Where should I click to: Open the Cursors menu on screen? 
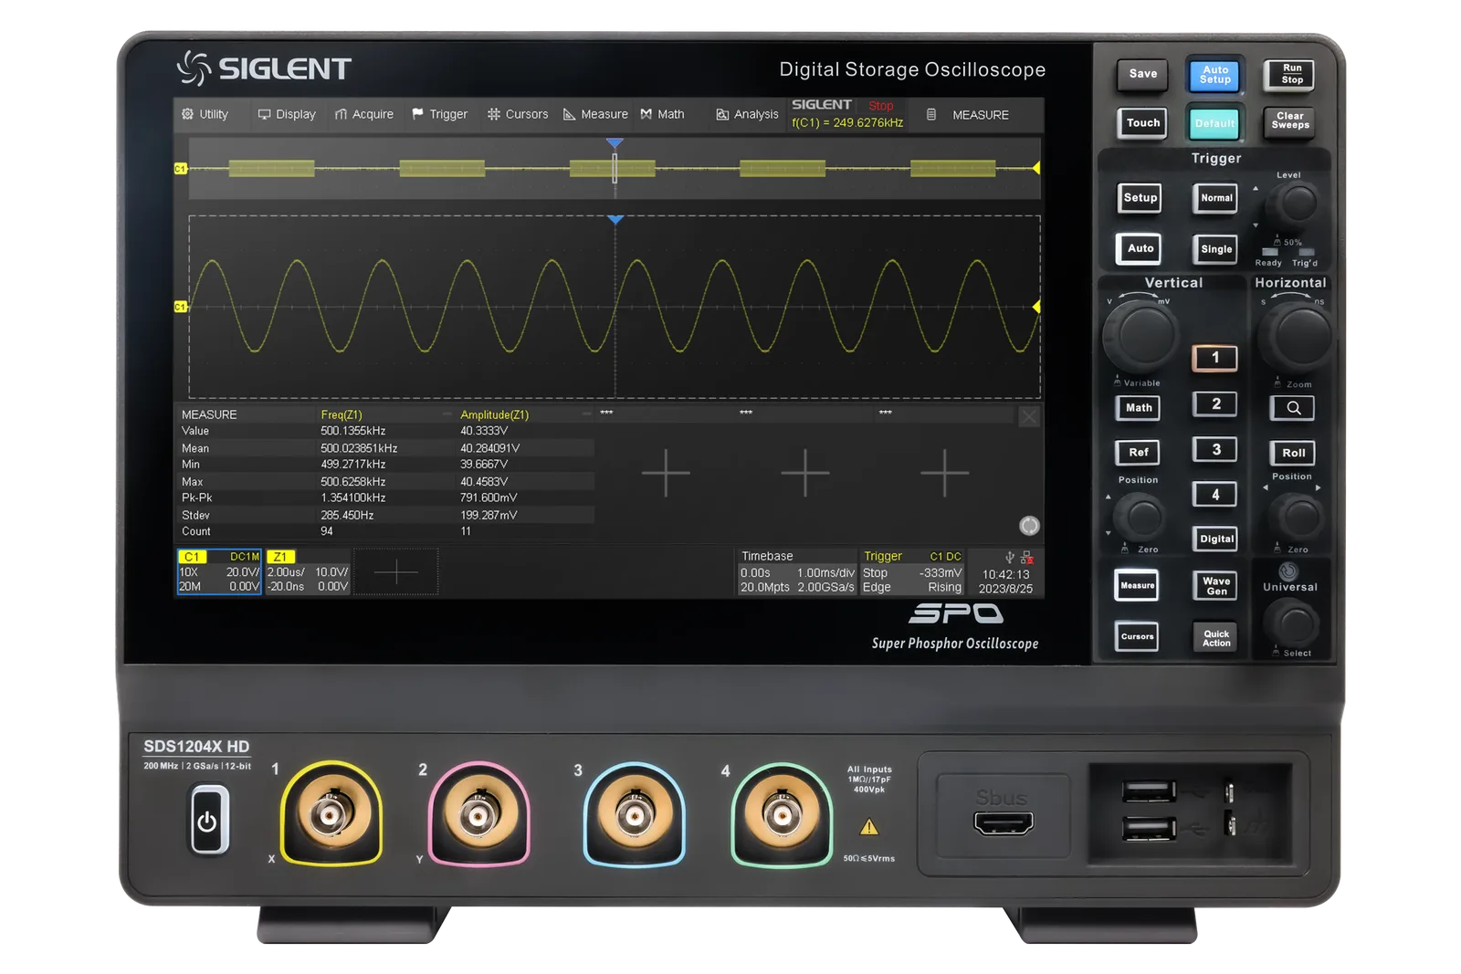518,114
